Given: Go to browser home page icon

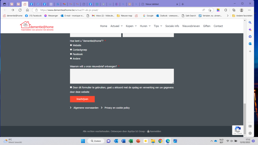Looking at the screenshot, I should (x=27, y=10).
